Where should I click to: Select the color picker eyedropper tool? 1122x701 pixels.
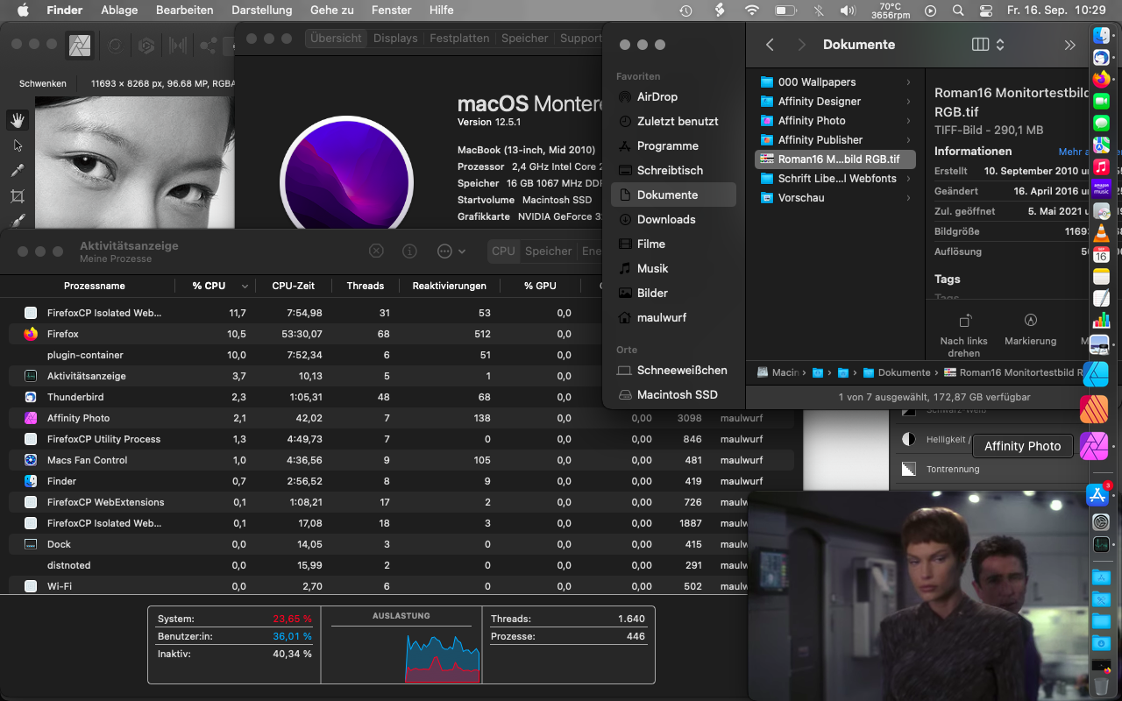(18, 170)
